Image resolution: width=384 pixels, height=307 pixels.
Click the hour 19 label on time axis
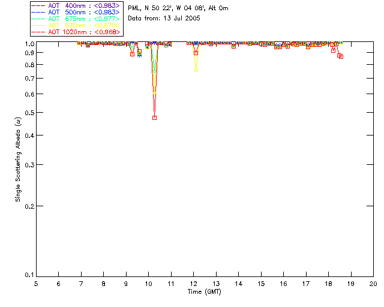click(351, 284)
